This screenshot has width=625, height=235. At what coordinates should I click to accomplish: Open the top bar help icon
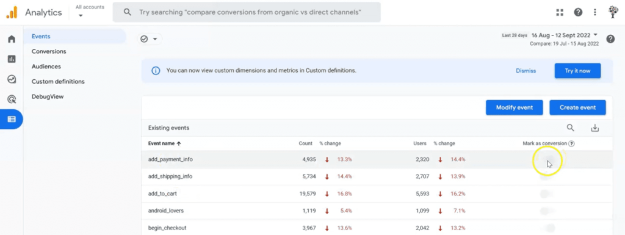click(x=578, y=12)
